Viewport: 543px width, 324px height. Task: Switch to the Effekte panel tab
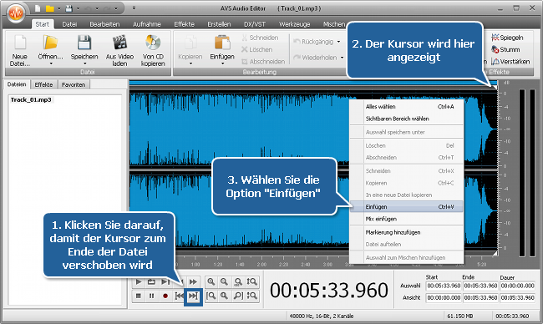point(43,84)
